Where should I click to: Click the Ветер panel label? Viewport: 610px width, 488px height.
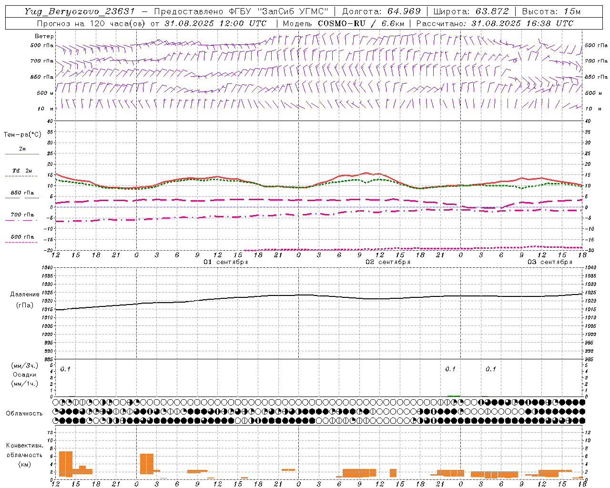[44, 36]
